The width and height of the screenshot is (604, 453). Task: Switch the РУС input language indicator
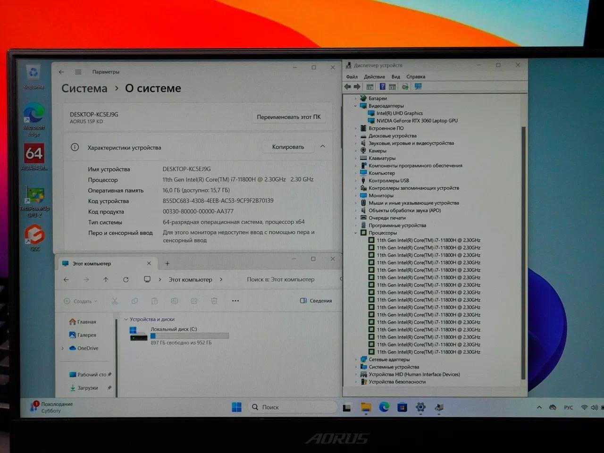click(568, 408)
